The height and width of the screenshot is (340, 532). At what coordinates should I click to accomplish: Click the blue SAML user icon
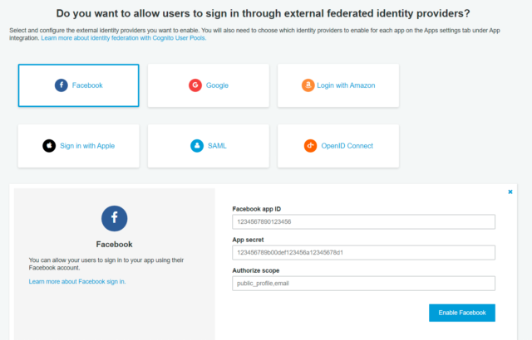click(x=197, y=146)
